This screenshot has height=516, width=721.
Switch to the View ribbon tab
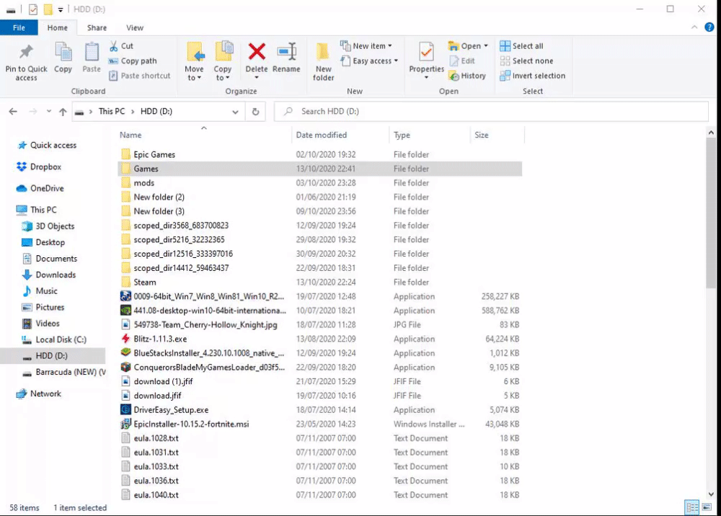[135, 27]
